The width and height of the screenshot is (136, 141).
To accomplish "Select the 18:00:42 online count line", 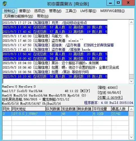I will 55,58.
